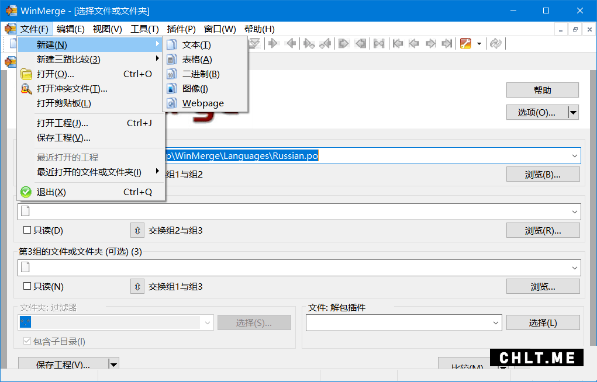Expand the 新建三路比较(3) submenu

click(x=92, y=60)
